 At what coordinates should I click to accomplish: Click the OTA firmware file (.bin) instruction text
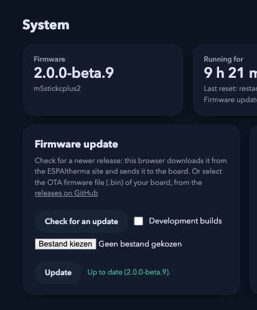pyautogui.click(x=118, y=182)
